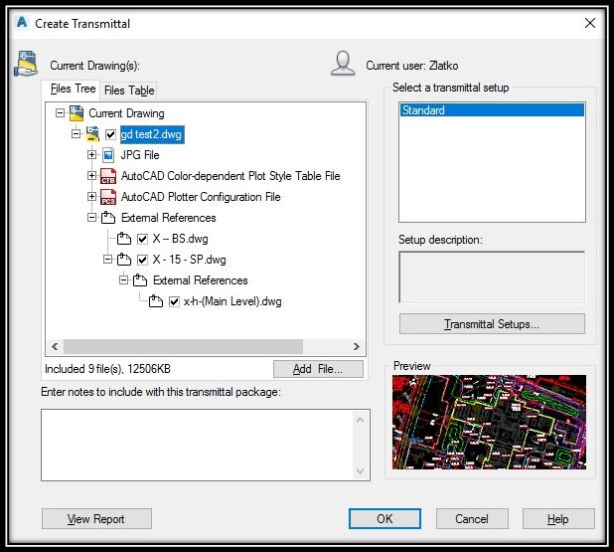Switch to the Files Table tab
614x552 pixels.
(129, 91)
